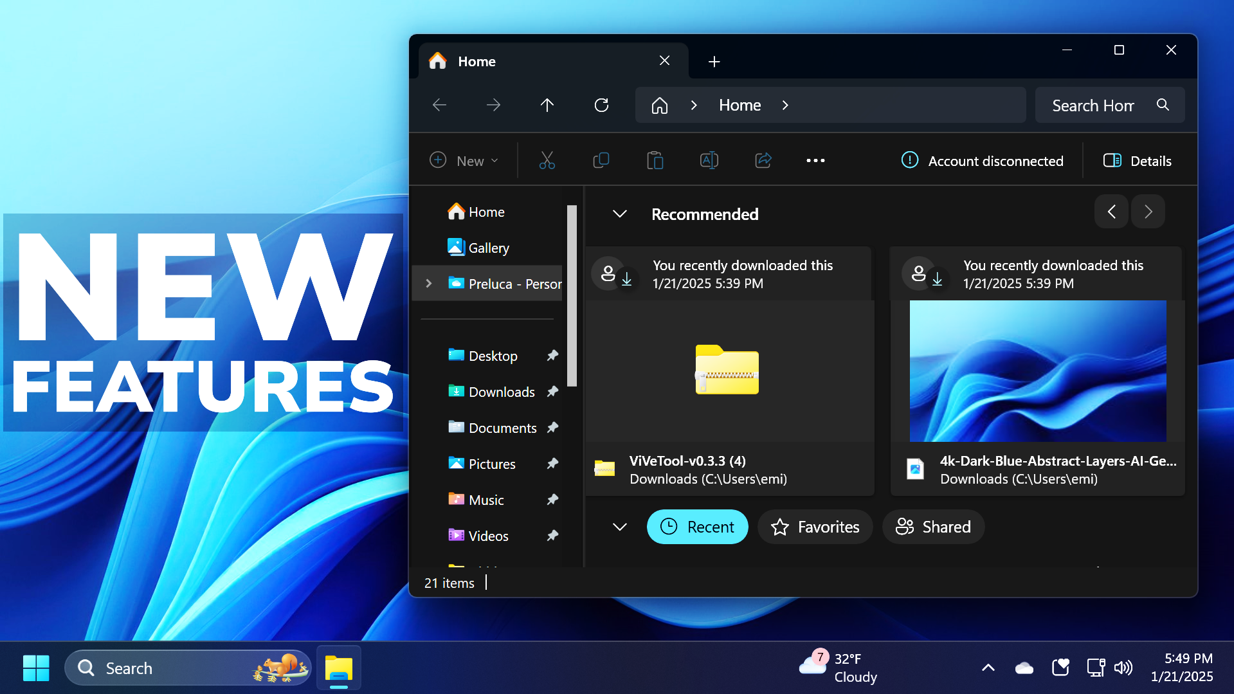Collapse the Recommended section
The height and width of the screenshot is (694, 1234).
[x=619, y=214]
